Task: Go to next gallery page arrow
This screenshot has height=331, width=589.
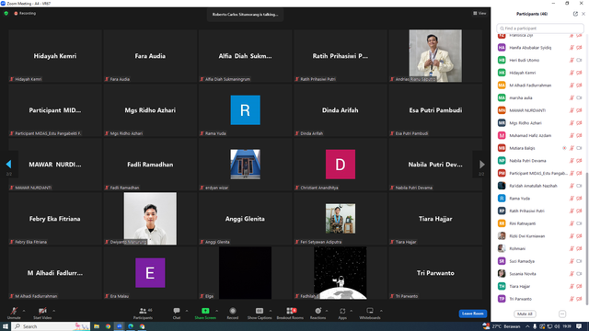Action: click(482, 164)
